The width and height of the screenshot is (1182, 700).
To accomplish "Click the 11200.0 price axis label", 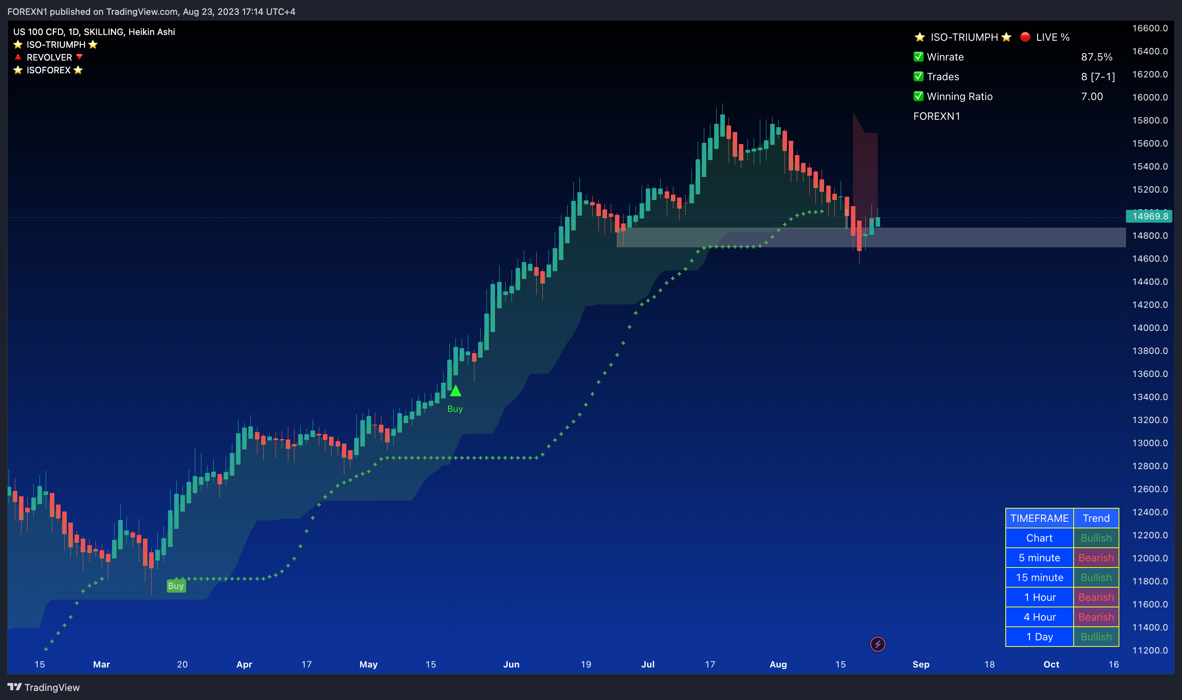I will point(1150,650).
